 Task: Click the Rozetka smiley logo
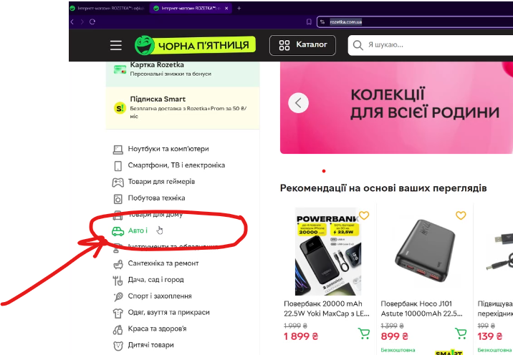point(144,45)
